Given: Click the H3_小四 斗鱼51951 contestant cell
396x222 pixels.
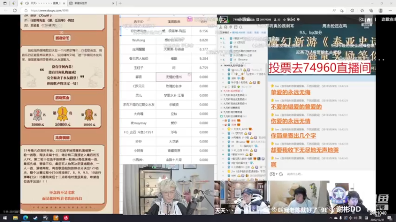Looking at the screenshot, I should point(139,132).
